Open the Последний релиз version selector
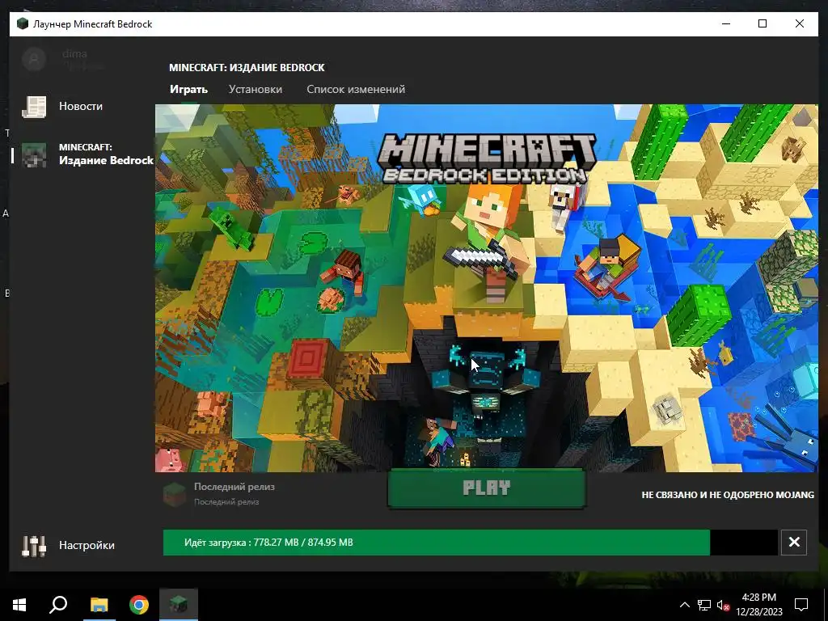This screenshot has width=828, height=621. tap(219, 494)
